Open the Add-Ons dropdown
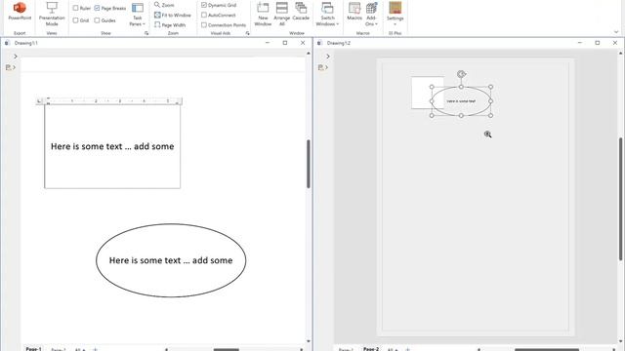This screenshot has width=625, height=351. pyautogui.click(x=371, y=14)
